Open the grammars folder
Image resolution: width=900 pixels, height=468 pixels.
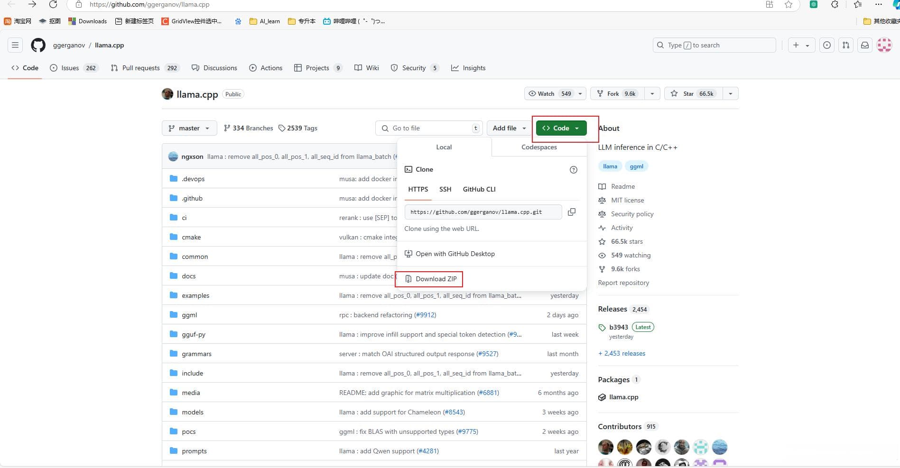point(196,354)
